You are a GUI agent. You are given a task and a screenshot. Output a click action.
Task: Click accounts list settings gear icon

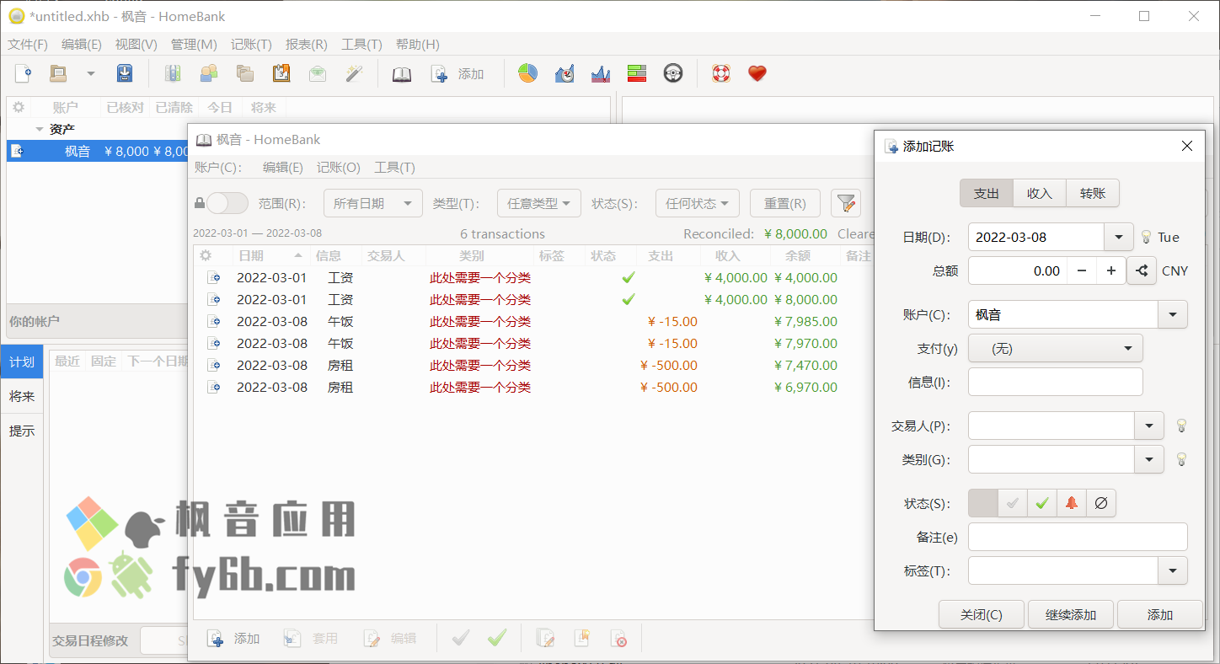[x=18, y=108]
